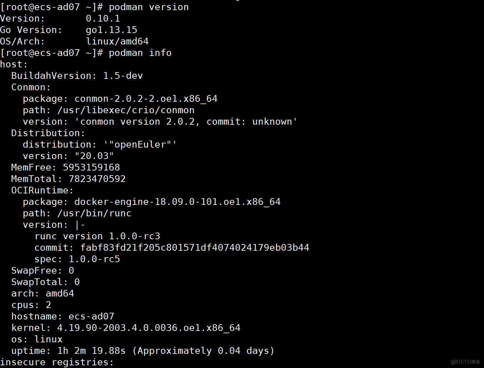Click the version number 0.10.1
The image size is (484, 368).
(x=103, y=19)
